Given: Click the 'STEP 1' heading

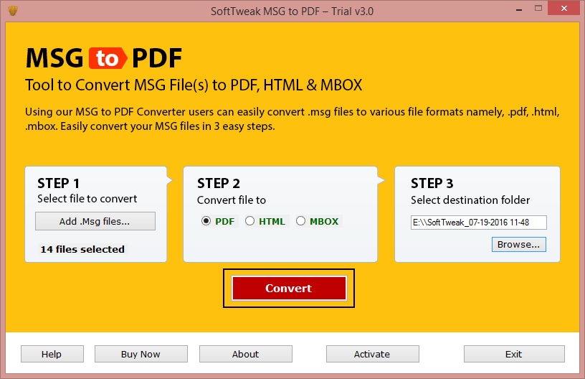Looking at the screenshot, I should 58,183.
